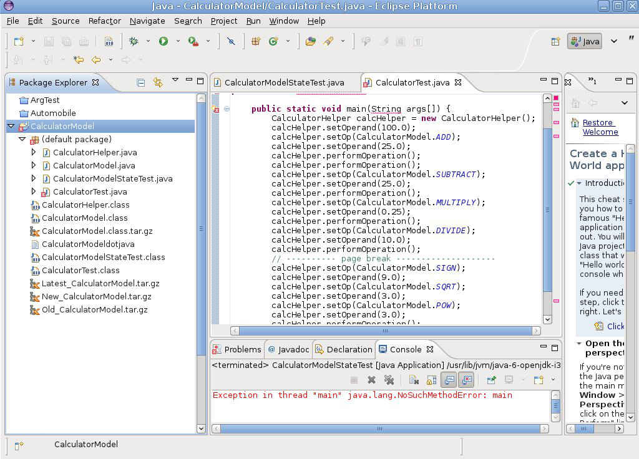The height and width of the screenshot is (459, 639).
Task: Click the Console horizontal scrollbar
Action: [380, 428]
